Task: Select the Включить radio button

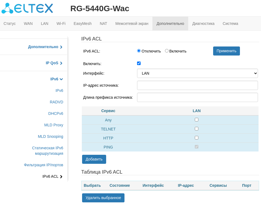Action: click(167, 51)
